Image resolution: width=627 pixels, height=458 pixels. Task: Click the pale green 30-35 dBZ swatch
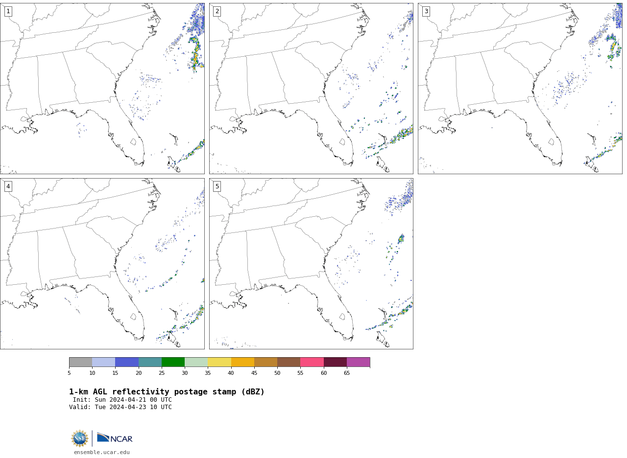click(196, 362)
